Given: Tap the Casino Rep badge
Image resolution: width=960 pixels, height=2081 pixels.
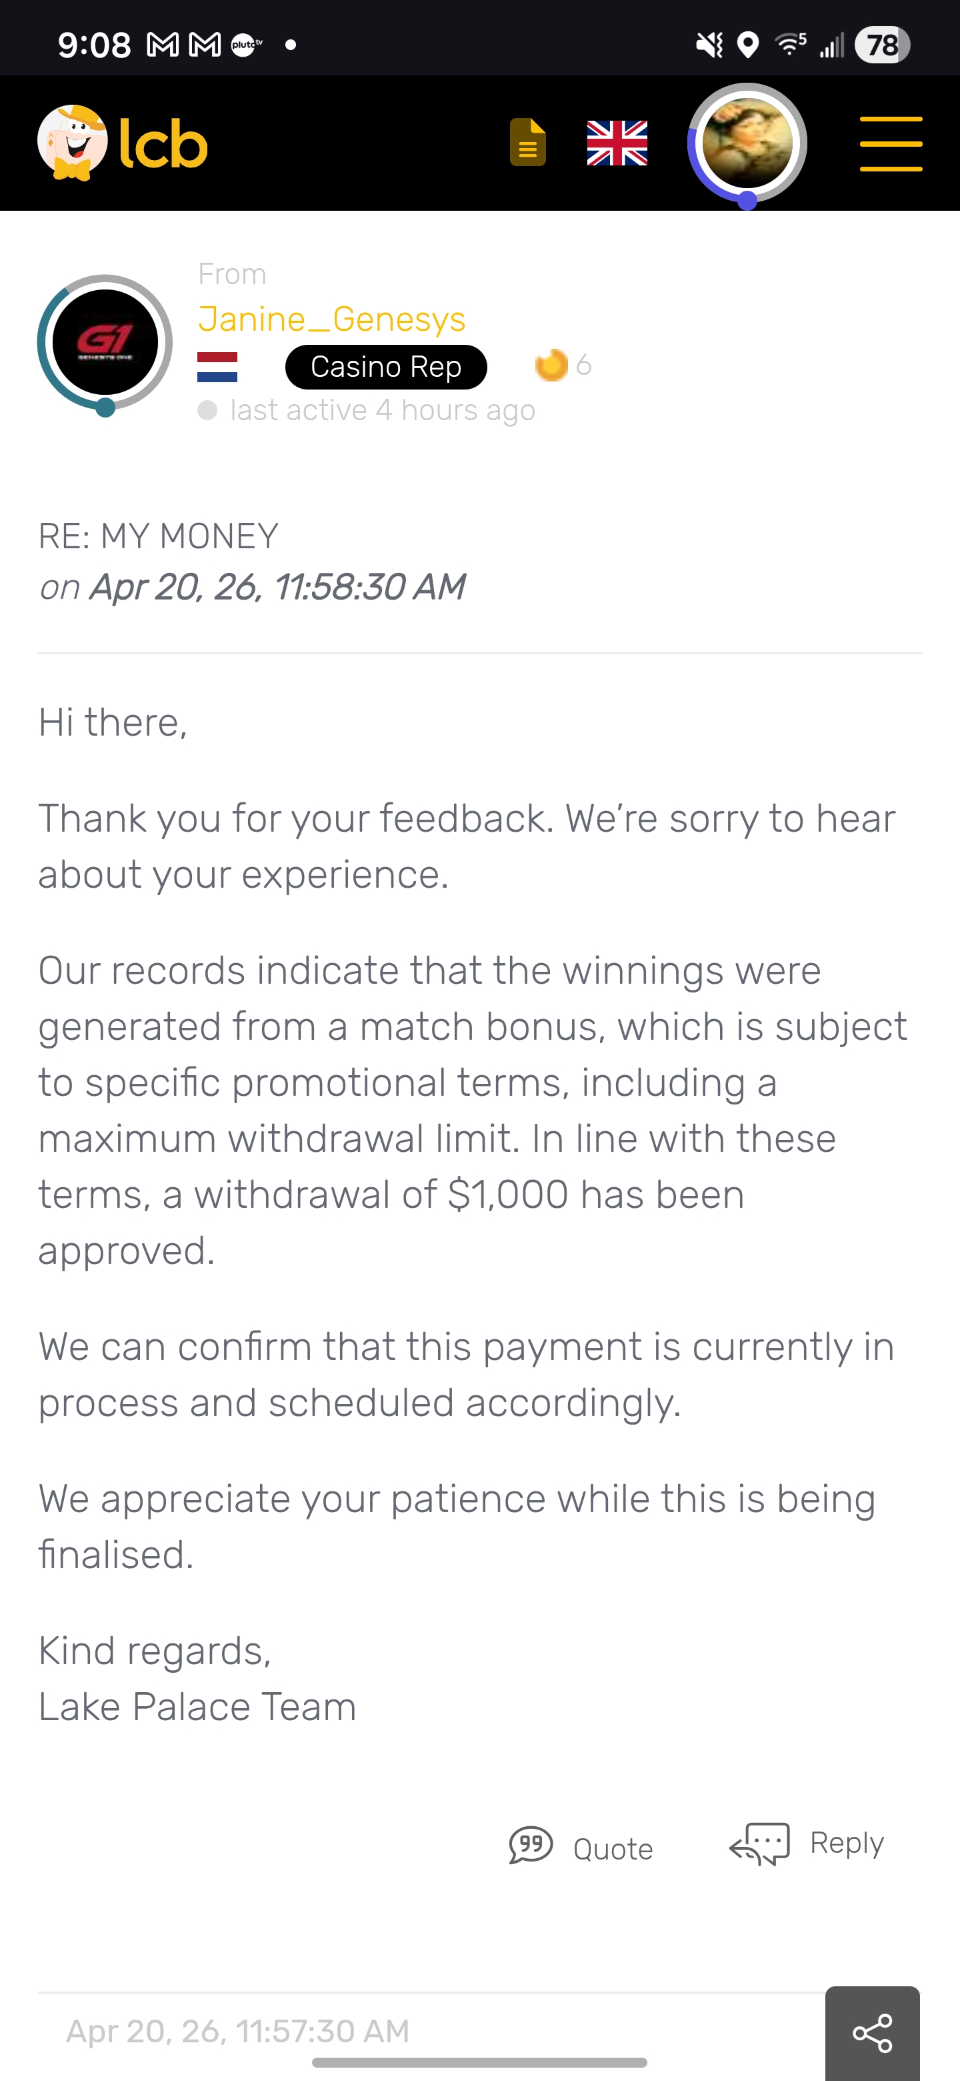Looking at the screenshot, I should (386, 367).
